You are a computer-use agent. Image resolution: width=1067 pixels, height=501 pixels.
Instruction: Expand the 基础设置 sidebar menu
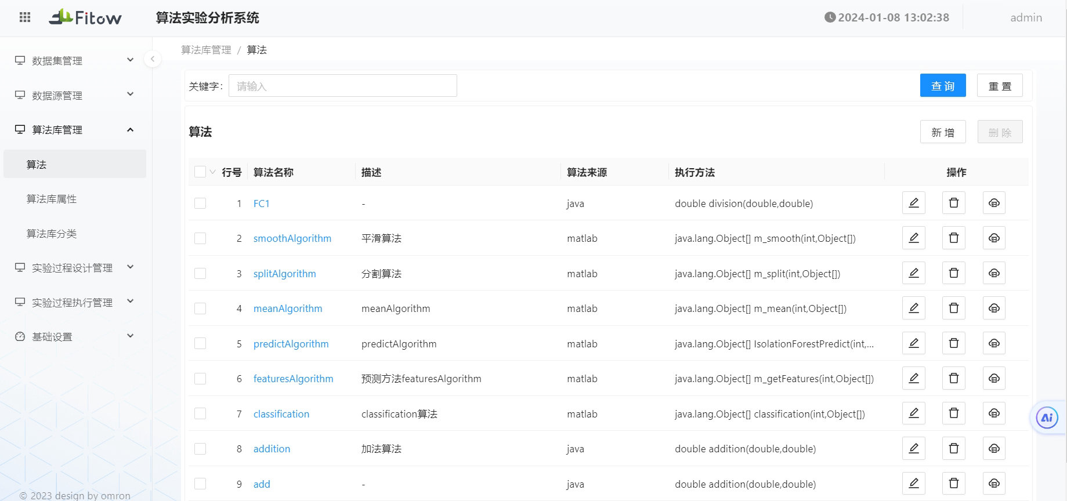75,336
